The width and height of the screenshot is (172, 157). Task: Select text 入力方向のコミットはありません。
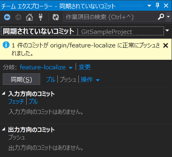[x=46, y=112]
